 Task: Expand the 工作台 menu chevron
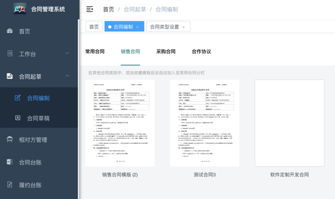(x=67, y=53)
